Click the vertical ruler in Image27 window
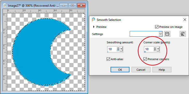The image size is (189, 94). [5, 52]
